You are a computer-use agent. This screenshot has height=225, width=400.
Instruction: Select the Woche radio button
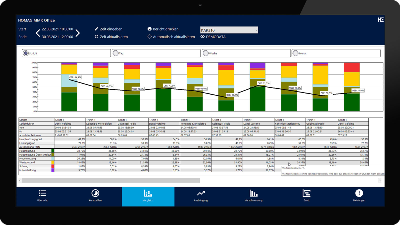tap(205, 53)
